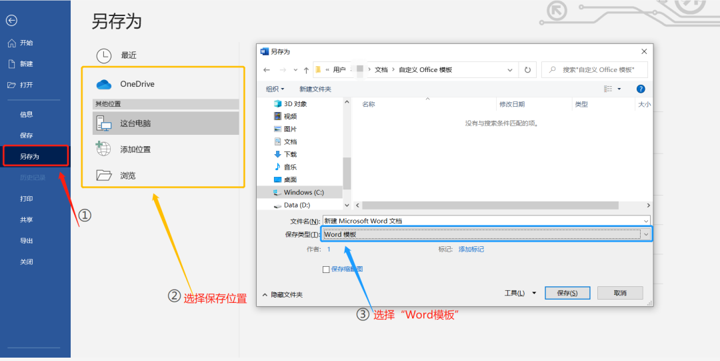Close the 另存为 dialog
The height and width of the screenshot is (361, 720).
point(644,51)
